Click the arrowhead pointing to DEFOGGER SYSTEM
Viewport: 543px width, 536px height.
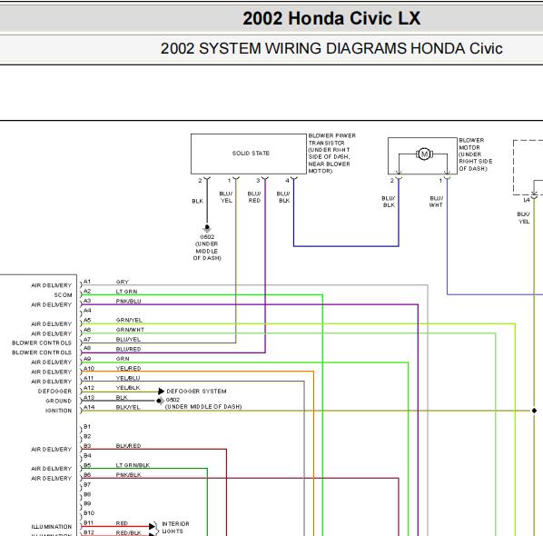[161, 392]
